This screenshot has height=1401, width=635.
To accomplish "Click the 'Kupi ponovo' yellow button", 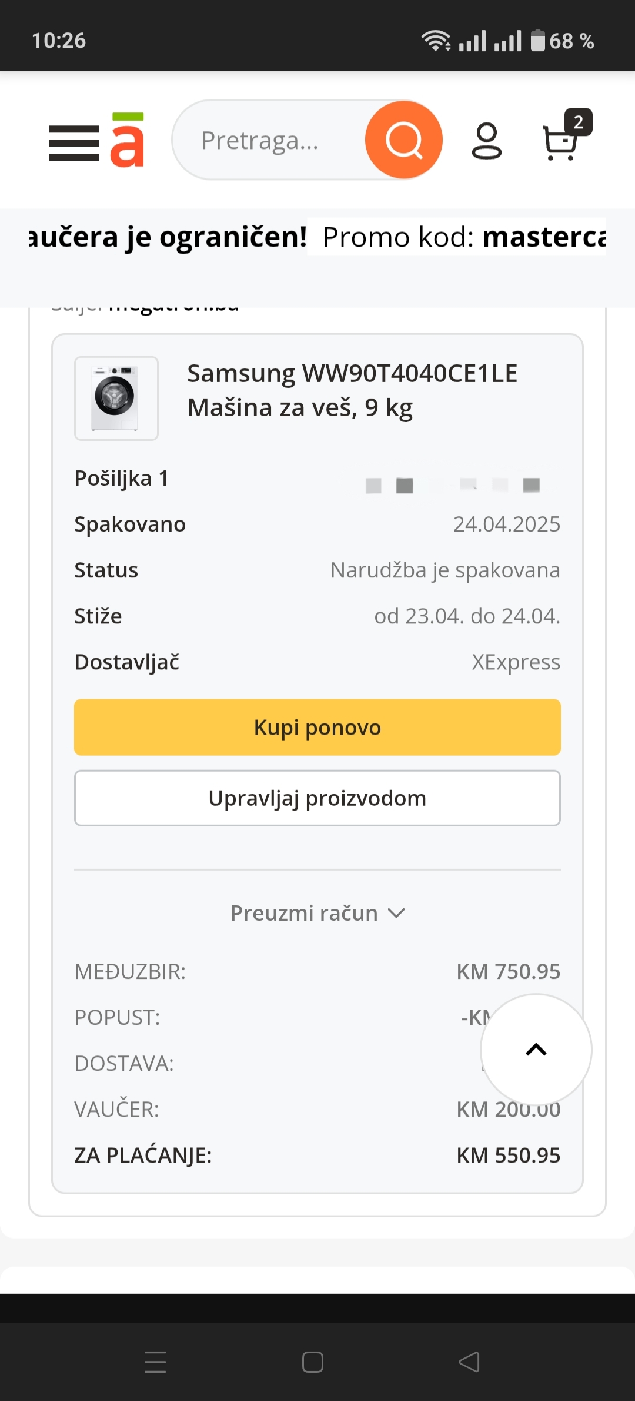I will [x=317, y=728].
